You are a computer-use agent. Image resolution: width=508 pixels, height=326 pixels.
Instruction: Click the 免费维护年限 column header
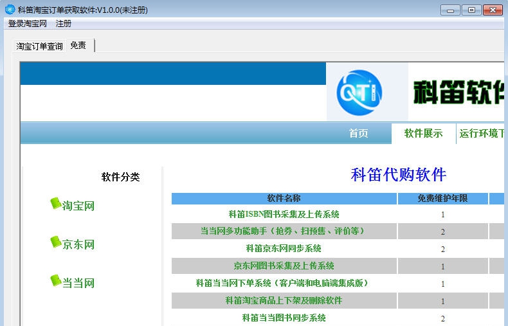tap(442, 198)
